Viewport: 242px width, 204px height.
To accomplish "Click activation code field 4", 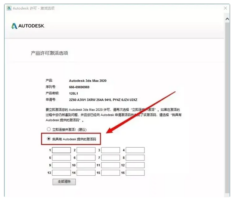I will point(135,150).
